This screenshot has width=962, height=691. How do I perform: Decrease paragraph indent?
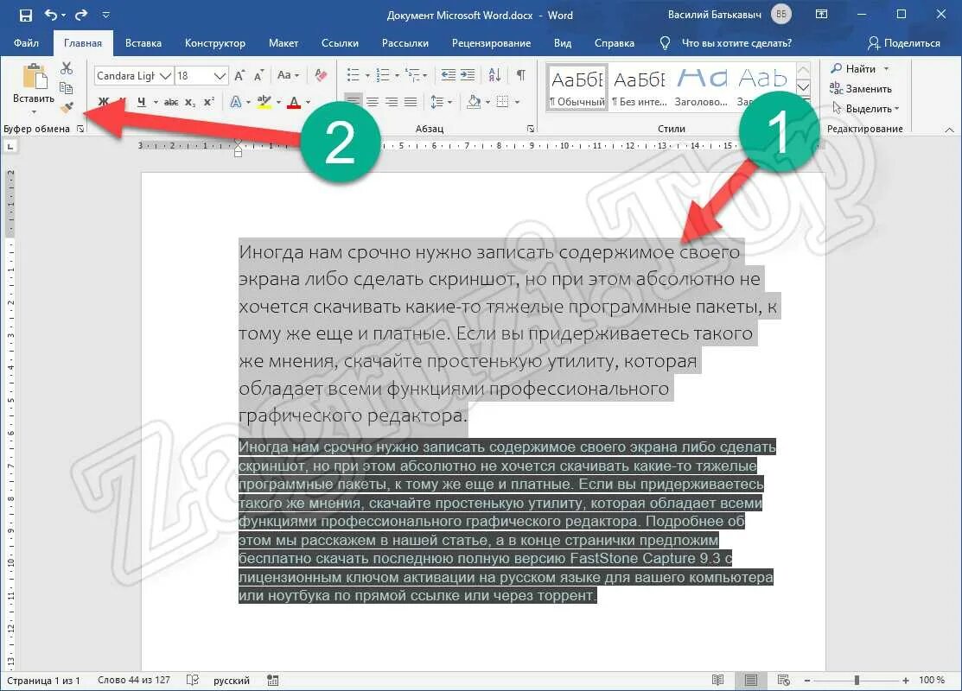tap(449, 75)
